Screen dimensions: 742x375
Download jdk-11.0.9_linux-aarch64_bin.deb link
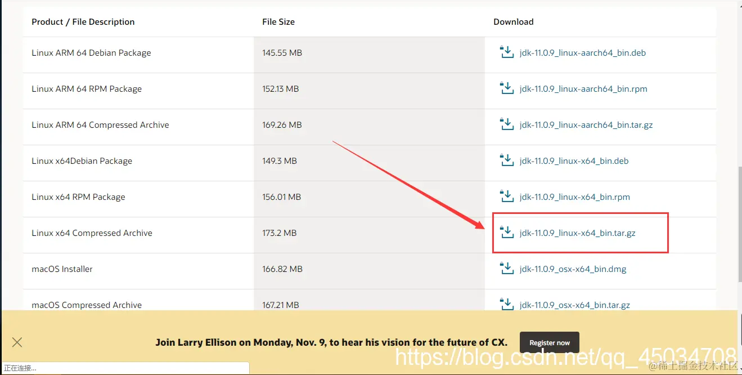click(x=582, y=53)
